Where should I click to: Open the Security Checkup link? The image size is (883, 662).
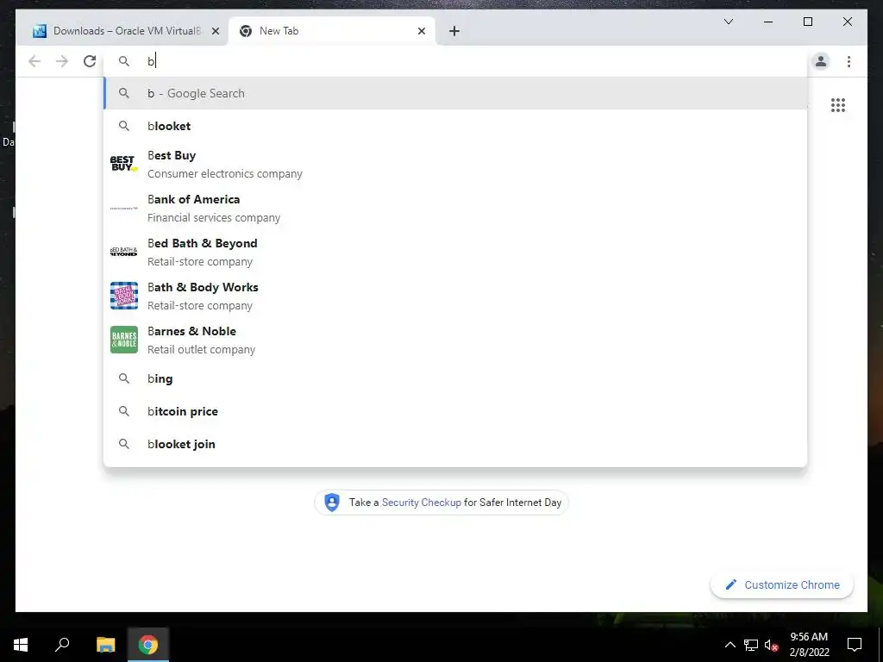(421, 503)
